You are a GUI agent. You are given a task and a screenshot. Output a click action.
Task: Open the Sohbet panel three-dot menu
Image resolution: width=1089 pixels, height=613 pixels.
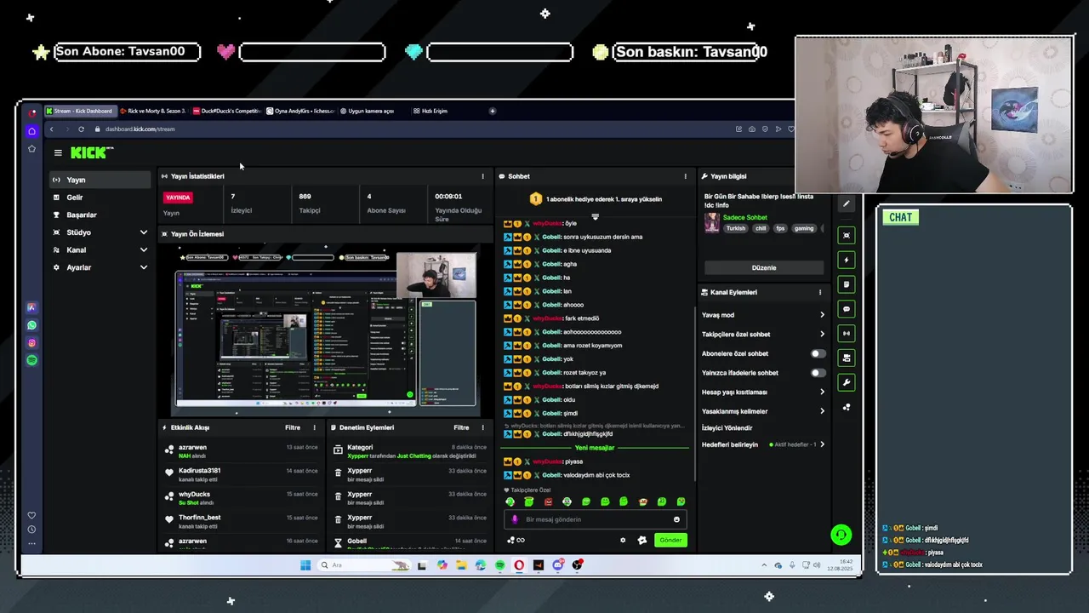(x=685, y=176)
